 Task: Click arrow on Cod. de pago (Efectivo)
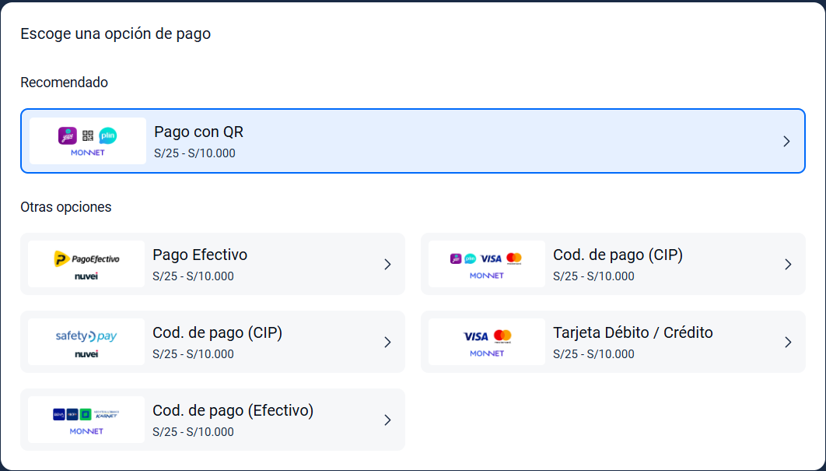pos(387,420)
